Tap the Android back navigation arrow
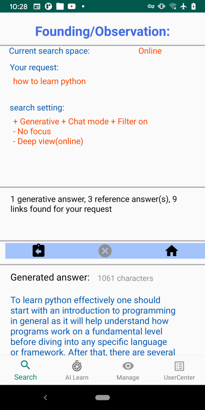The height and width of the screenshot is (410, 205). 45,398
